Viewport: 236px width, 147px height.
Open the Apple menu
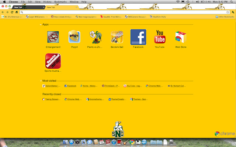4,1
